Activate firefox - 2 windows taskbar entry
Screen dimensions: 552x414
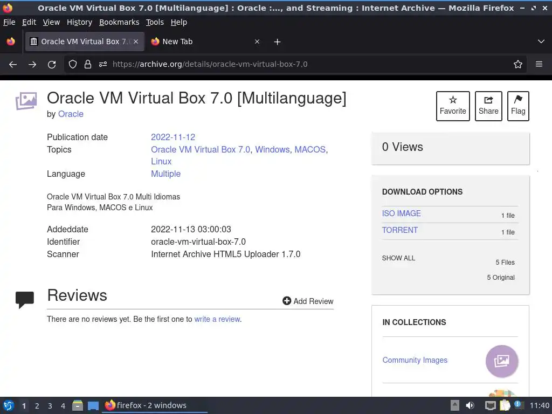(x=155, y=405)
